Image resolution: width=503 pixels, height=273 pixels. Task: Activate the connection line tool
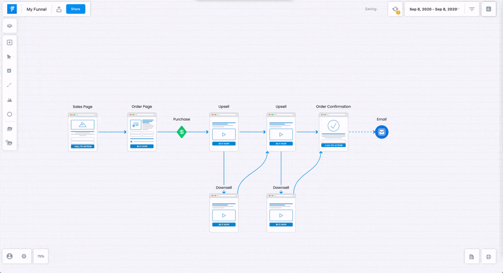9,85
